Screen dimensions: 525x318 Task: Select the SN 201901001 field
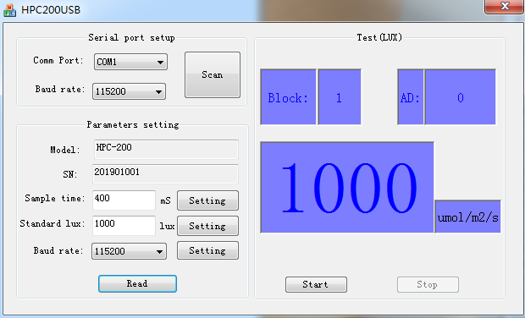pyautogui.click(x=165, y=174)
